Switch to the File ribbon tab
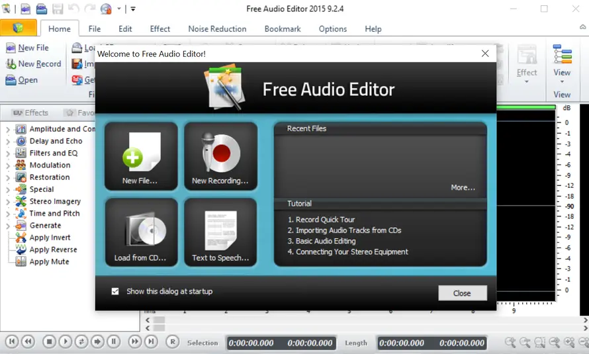This screenshot has width=589, height=354. pyautogui.click(x=94, y=29)
